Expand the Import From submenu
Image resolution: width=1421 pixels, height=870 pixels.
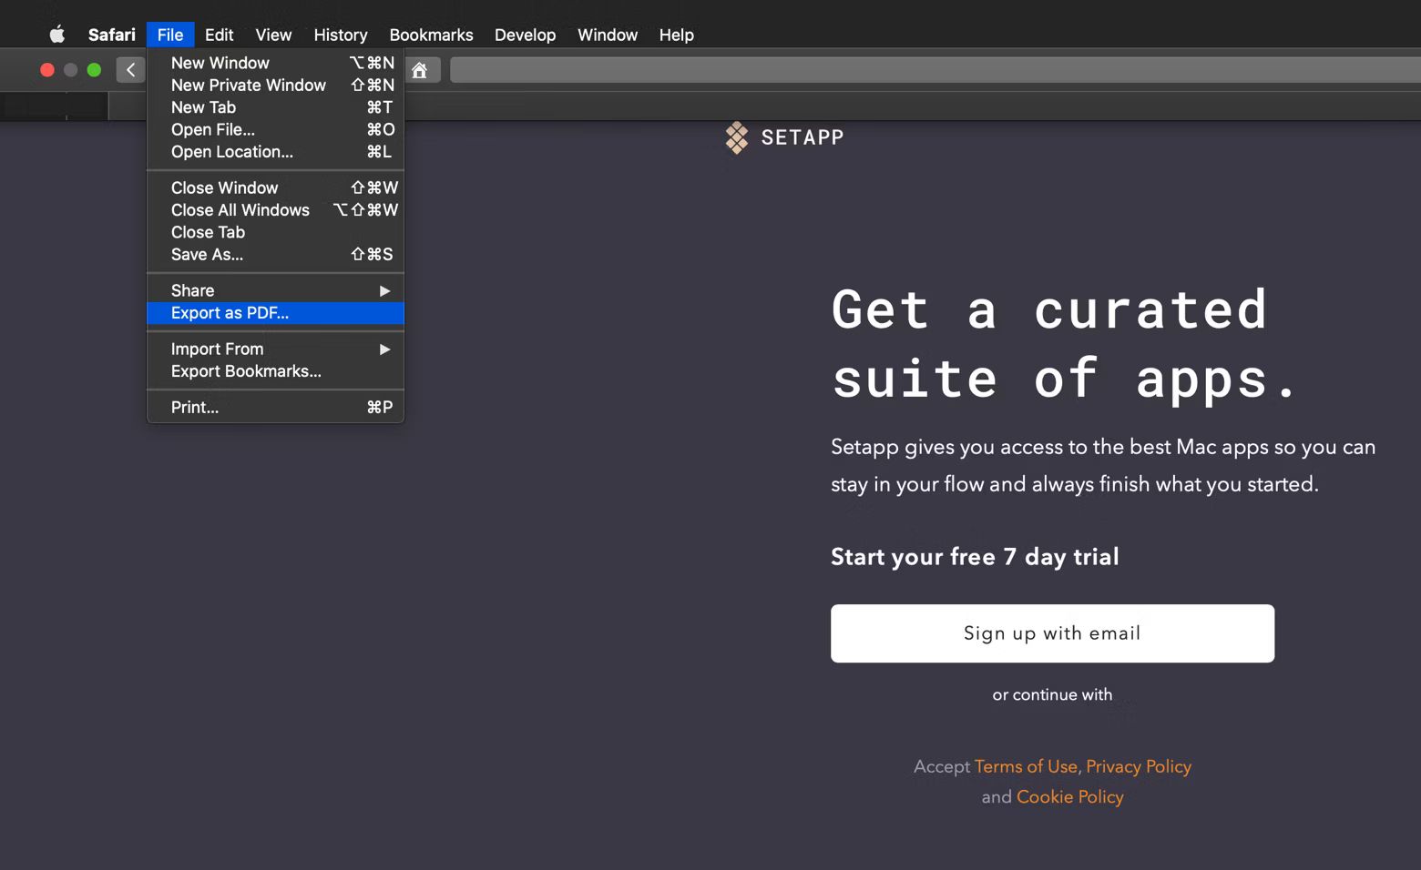(275, 349)
